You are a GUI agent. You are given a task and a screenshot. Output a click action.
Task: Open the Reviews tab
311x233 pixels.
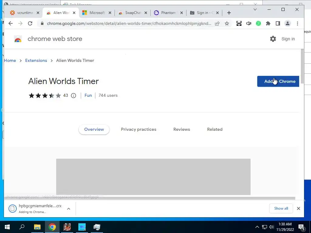coord(182,129)
